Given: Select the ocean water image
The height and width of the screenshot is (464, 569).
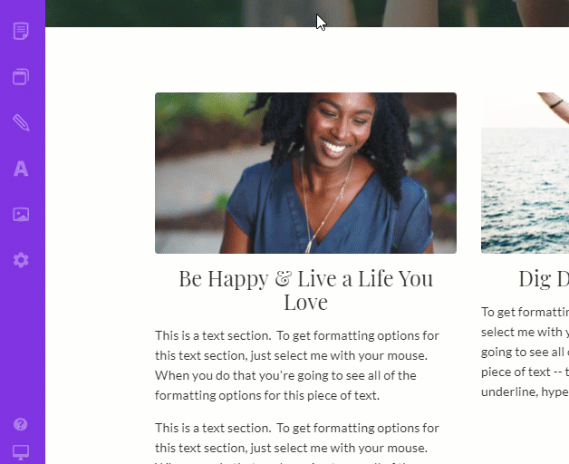Looking at the screenshot, I should point(525,173).
